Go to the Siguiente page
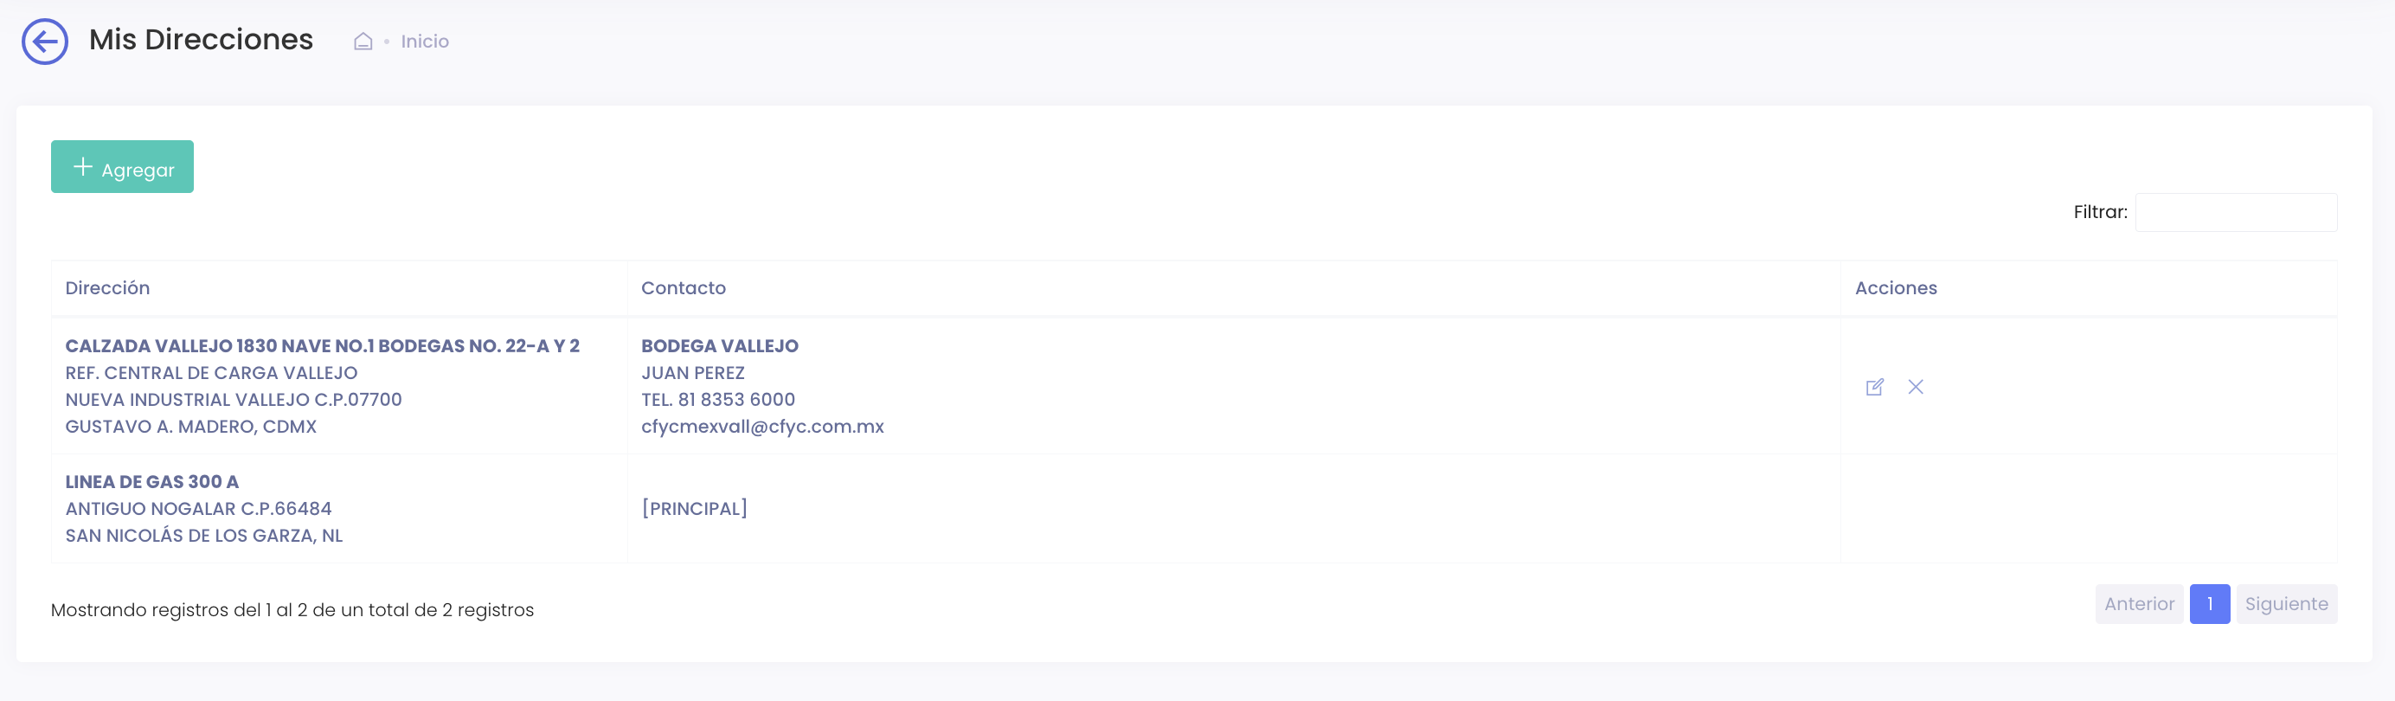The width and height of the screenshot is (2395, 701). [x=2285, y=604]
